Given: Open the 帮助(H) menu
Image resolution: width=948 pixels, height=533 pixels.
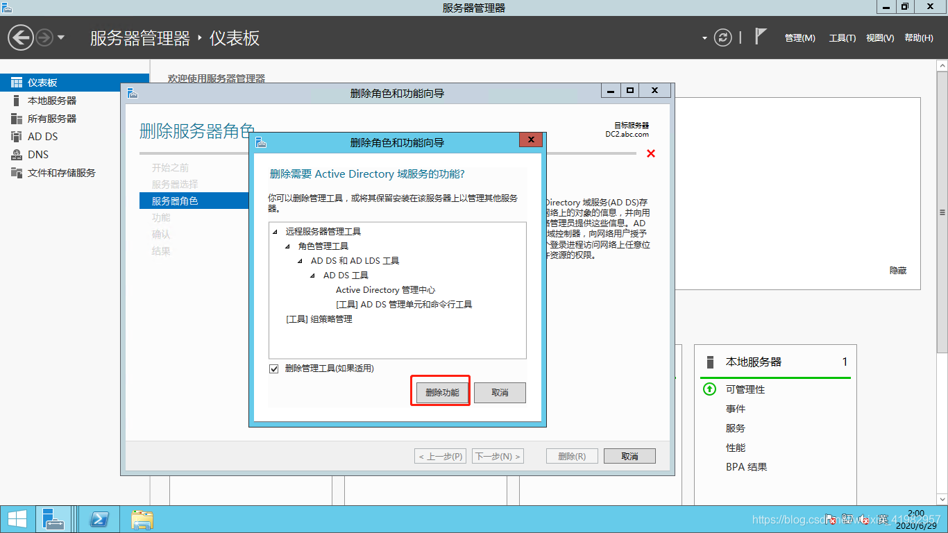Looking at the screenshot, I should (x=919, y=38).
